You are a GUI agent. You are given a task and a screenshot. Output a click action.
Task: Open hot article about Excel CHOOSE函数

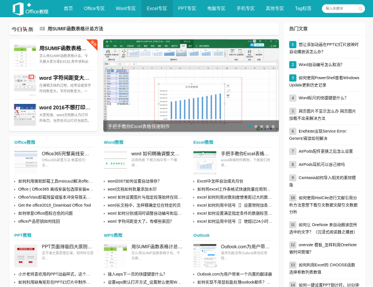click(x=322, y=269)
